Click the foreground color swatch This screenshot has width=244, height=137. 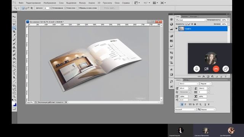(13, 103)
